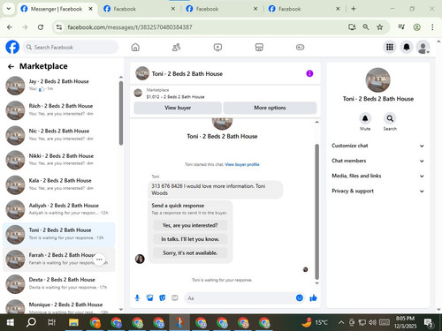Open a new browser tab
The image size is (442, 331).
(x=354, y=9)
